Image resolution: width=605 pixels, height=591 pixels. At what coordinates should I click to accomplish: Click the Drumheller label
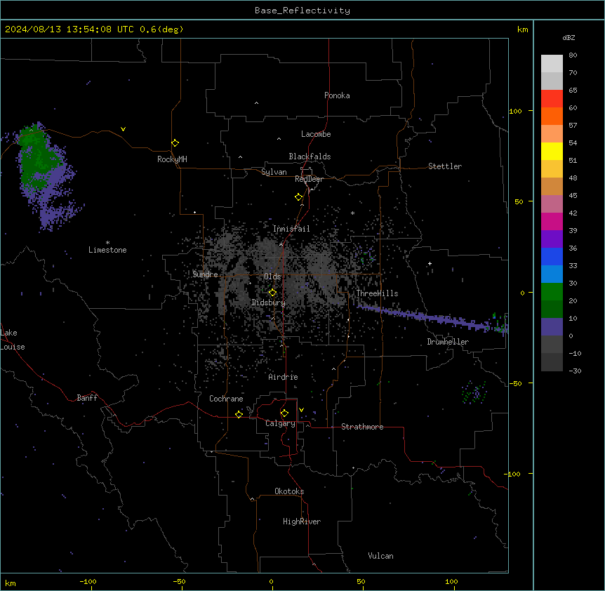[x=448, y=342]
